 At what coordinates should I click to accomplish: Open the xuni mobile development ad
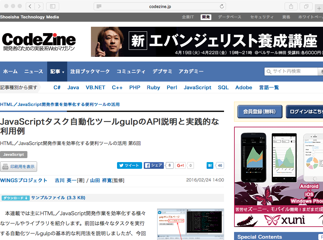(x=279, y=177)
